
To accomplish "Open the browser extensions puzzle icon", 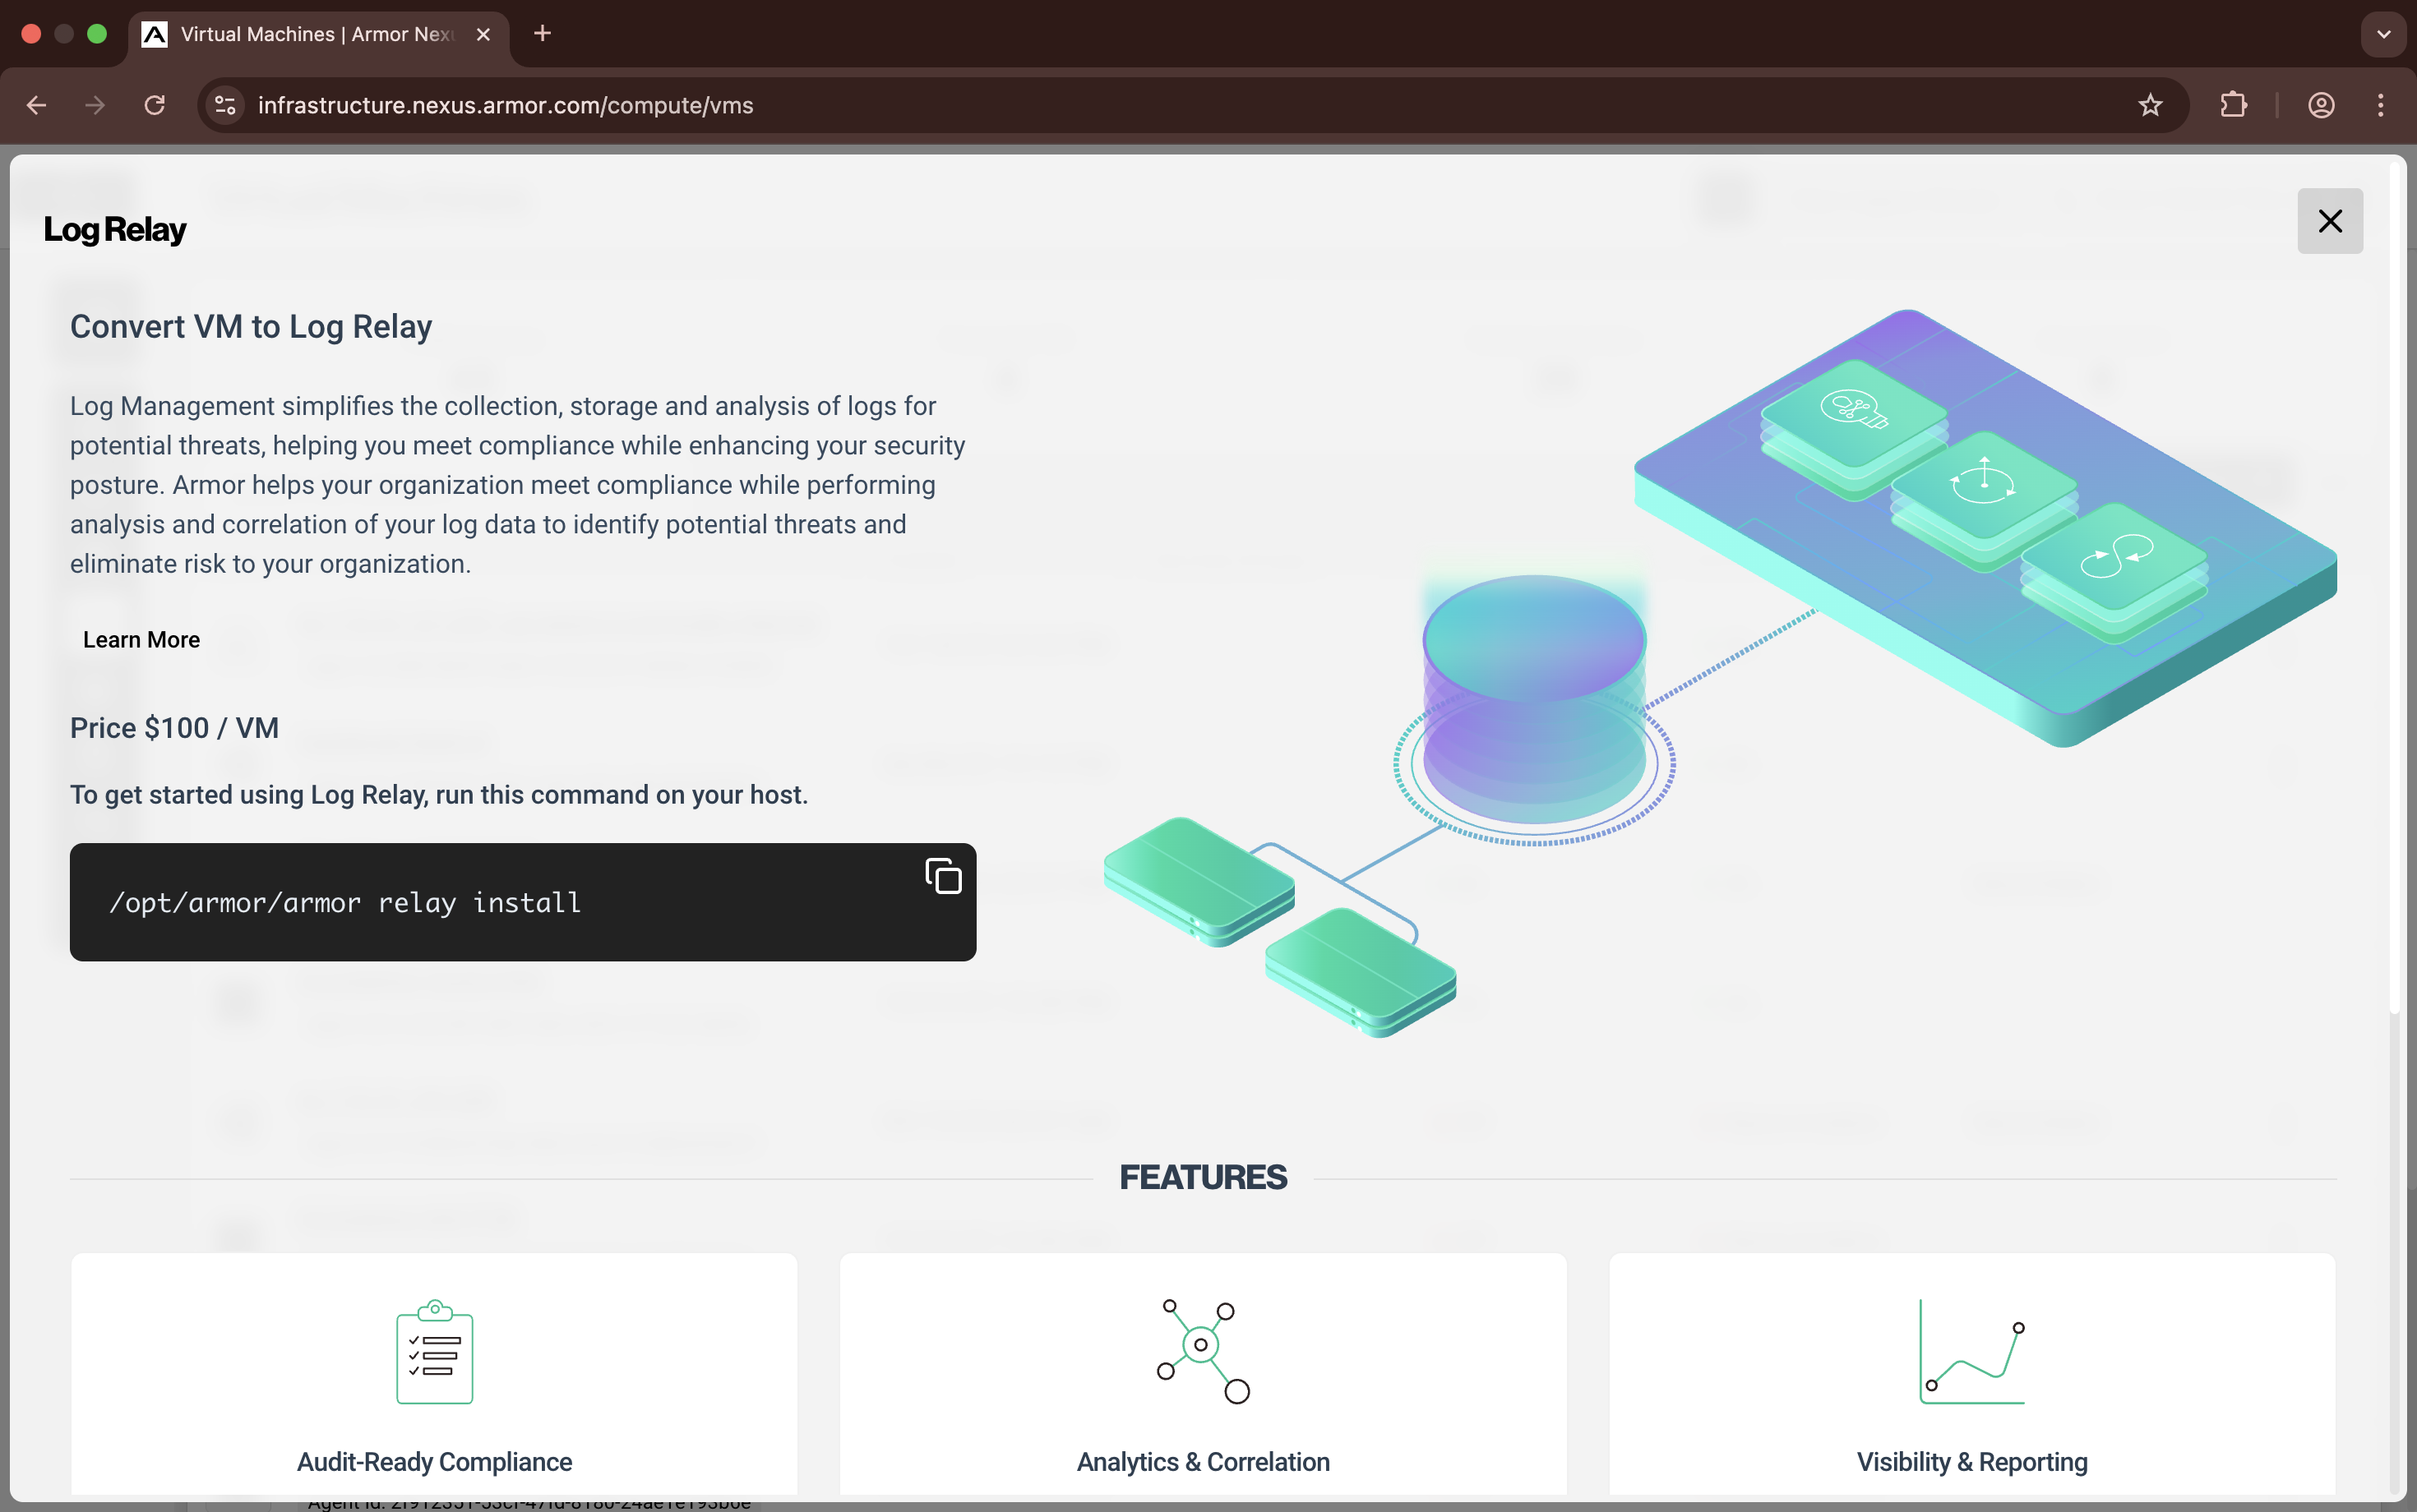I will [x=2233, y=105].
